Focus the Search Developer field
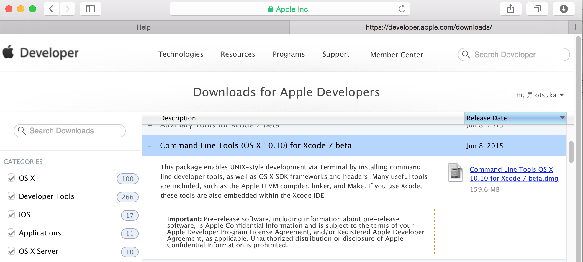This screenshot has height=262, width=583. (514, 55)
